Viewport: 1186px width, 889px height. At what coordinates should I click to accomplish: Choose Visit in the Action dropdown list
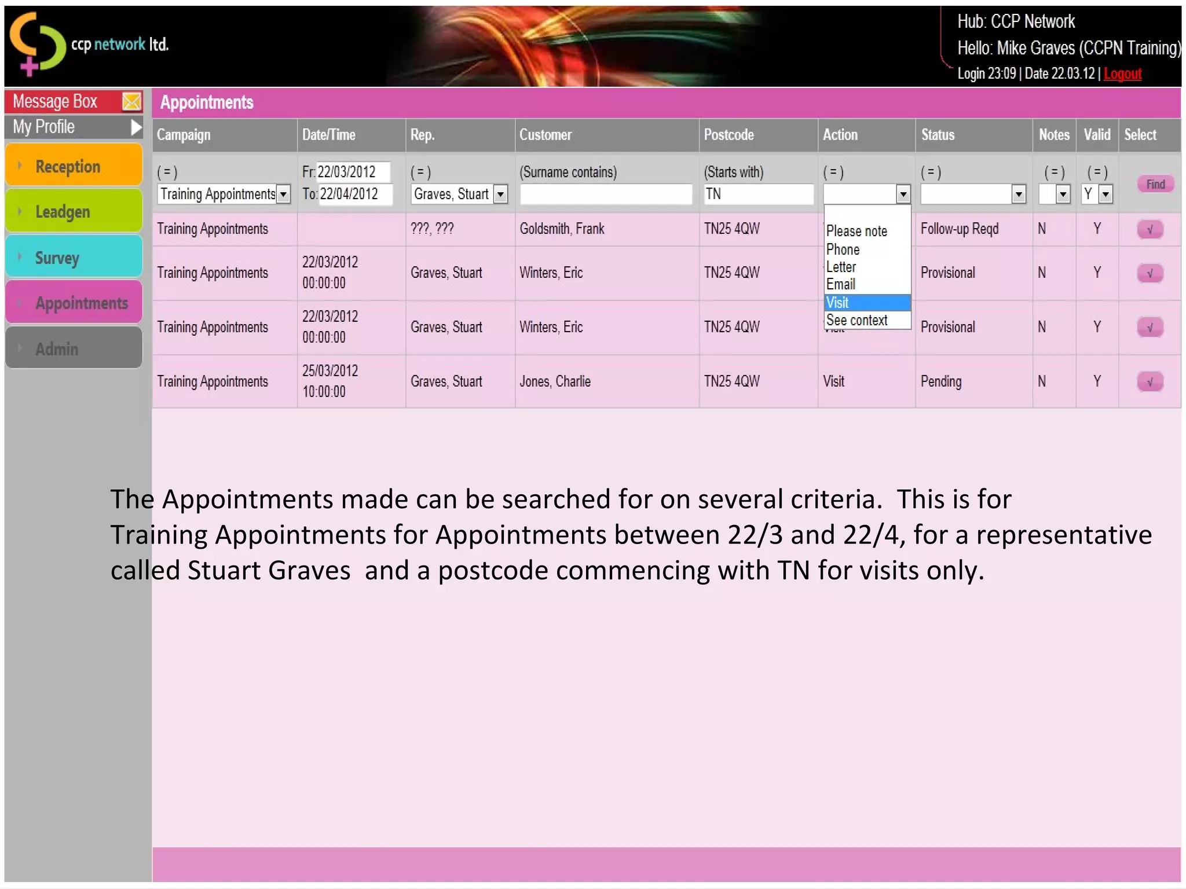coord(866,303)
